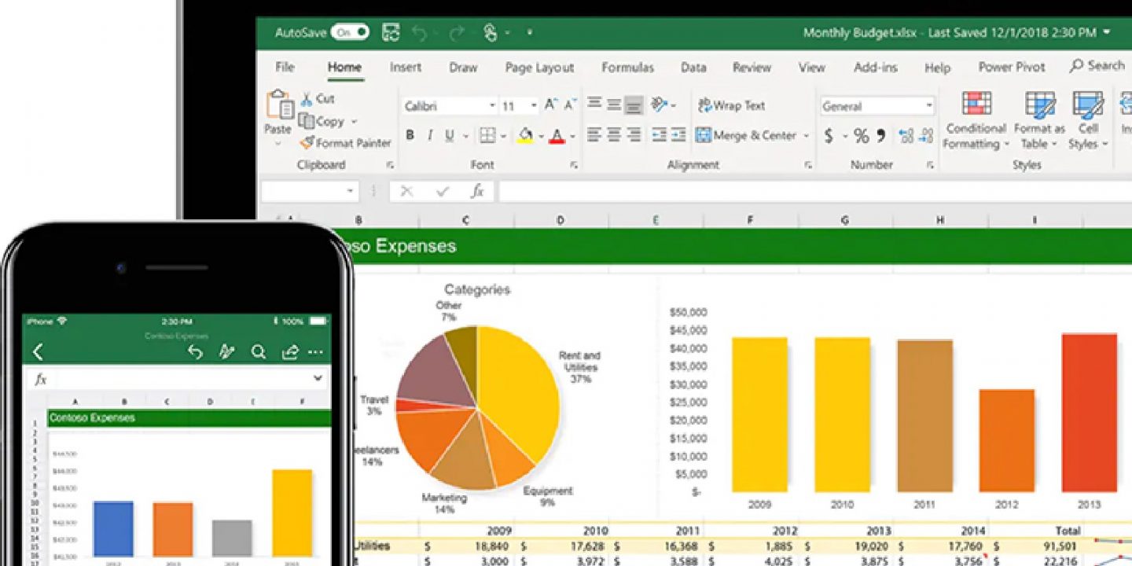Click the Merge & Center button

(x=746, y=135)
